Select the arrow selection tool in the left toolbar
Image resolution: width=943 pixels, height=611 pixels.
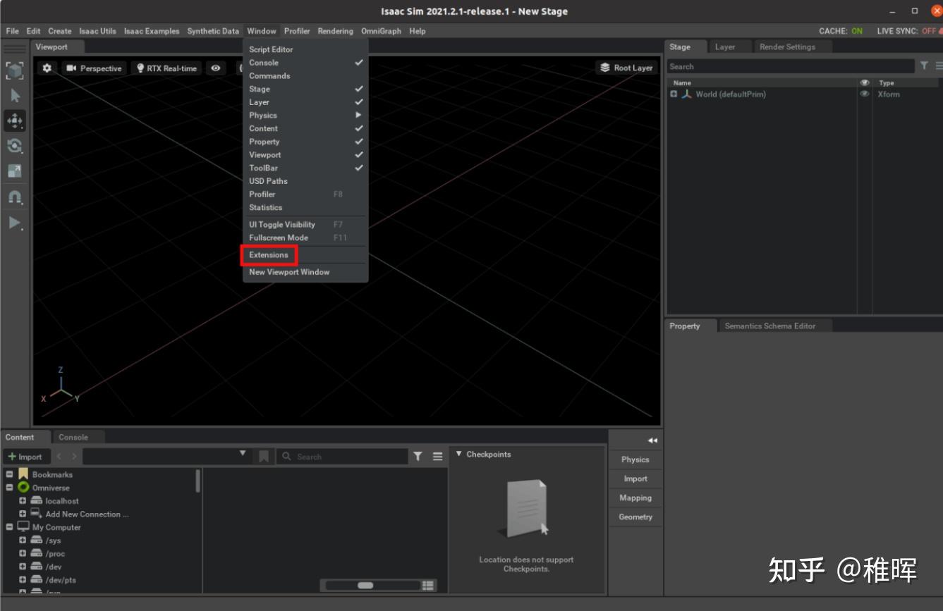tap(15, 95)
